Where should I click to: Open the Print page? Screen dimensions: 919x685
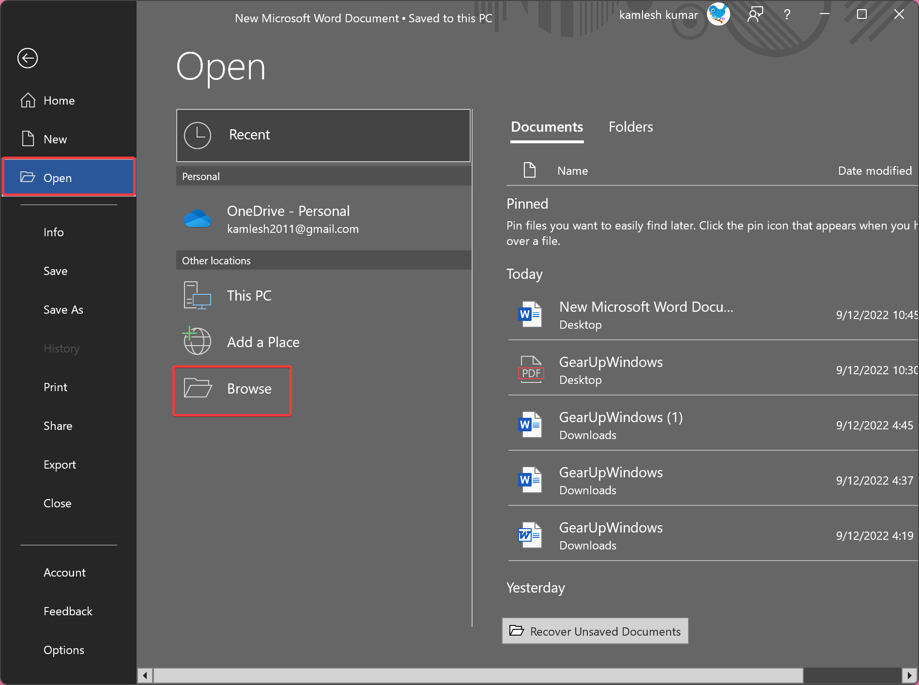[x=69, y=387]
